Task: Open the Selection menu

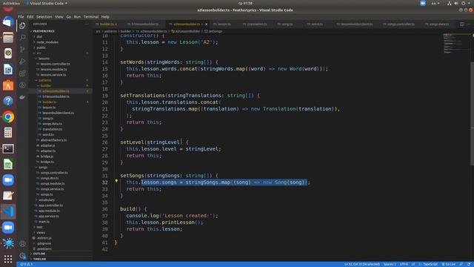Action: pos(44,16)
